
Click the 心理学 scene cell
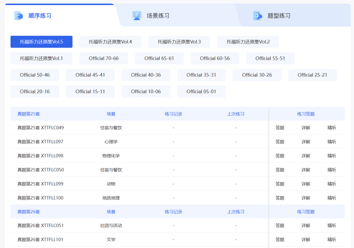coord(111,142)
